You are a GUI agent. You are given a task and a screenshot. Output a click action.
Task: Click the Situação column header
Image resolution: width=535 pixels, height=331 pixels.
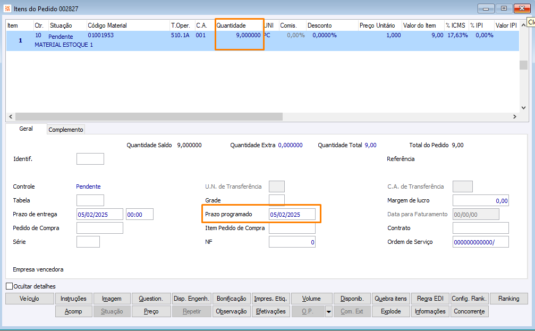tap(67, 26)
